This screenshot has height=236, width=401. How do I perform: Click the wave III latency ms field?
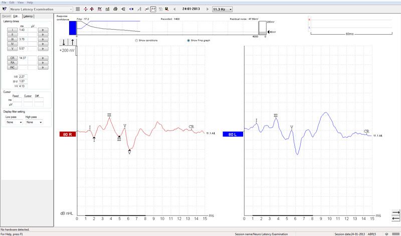coord(23,39)
